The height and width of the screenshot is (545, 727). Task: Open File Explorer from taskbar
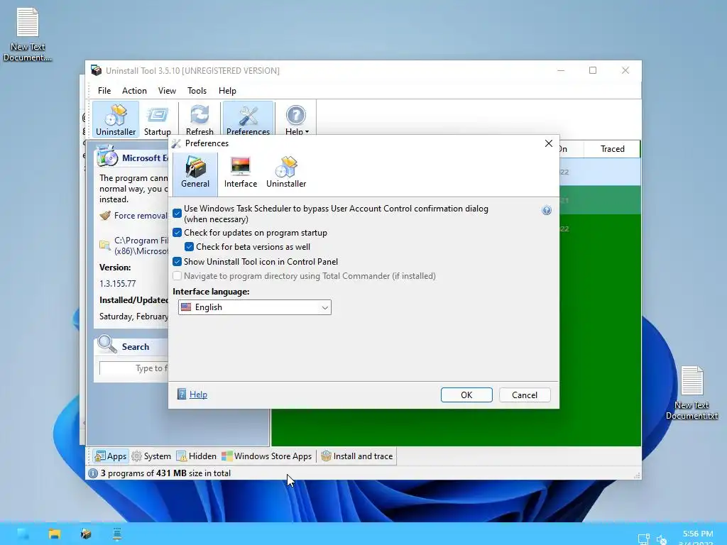coord(55,534)
